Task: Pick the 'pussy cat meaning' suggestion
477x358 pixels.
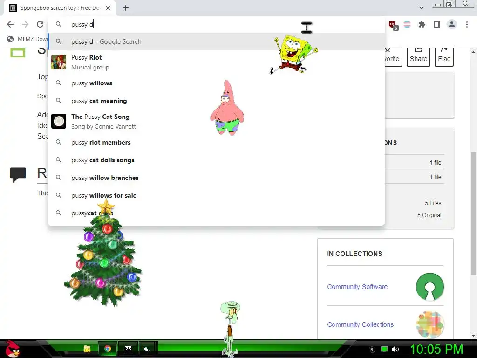Action: 216,101
